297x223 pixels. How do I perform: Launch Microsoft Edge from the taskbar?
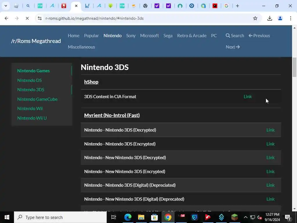pyautogui.click(x=128, y=217)
